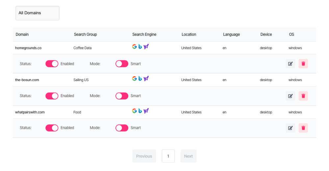Go to the Previous page
Image resolution: width=329 pixels, height=171 pixels.
(144, 156)
